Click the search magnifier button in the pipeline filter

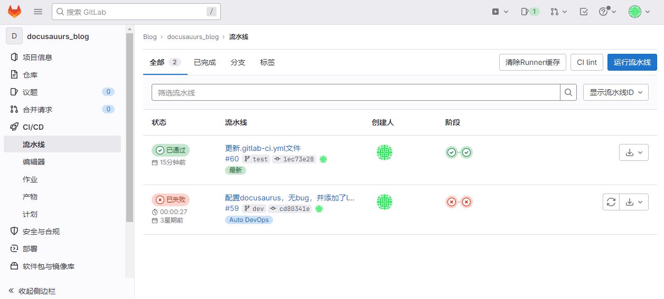[x=568, y=92]
